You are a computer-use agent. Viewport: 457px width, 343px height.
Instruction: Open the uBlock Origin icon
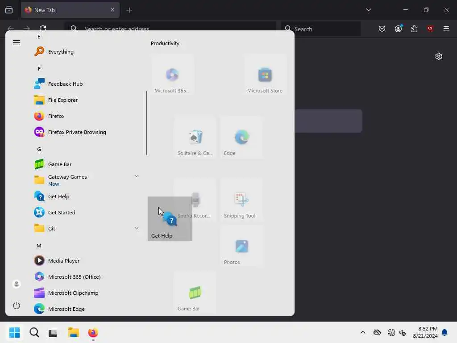430,29
